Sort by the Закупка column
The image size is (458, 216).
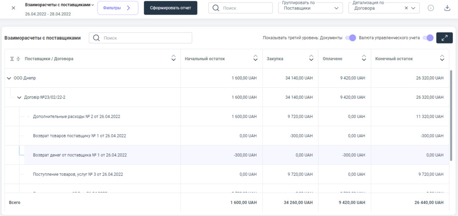(x=311, y=59)
